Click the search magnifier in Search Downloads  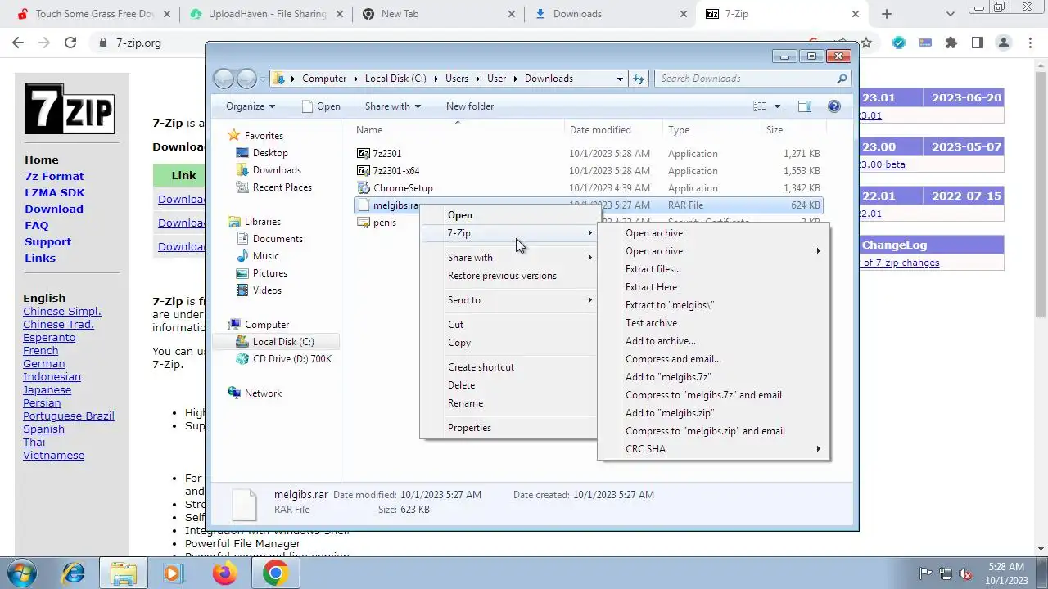[842, 79]
